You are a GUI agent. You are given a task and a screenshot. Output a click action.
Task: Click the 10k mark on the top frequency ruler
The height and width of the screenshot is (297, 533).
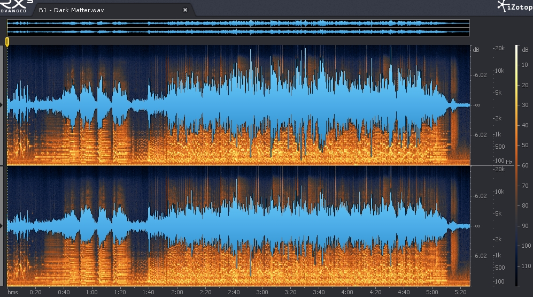499,71
